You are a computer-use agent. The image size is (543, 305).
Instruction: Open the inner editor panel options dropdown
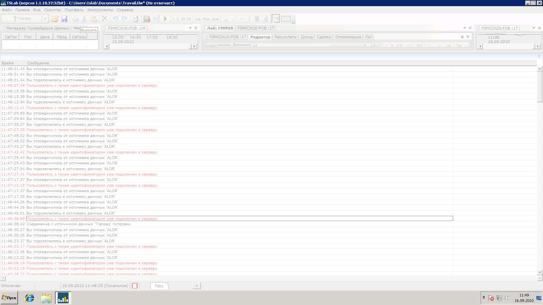pyautogui.click(x=462, y=37)
